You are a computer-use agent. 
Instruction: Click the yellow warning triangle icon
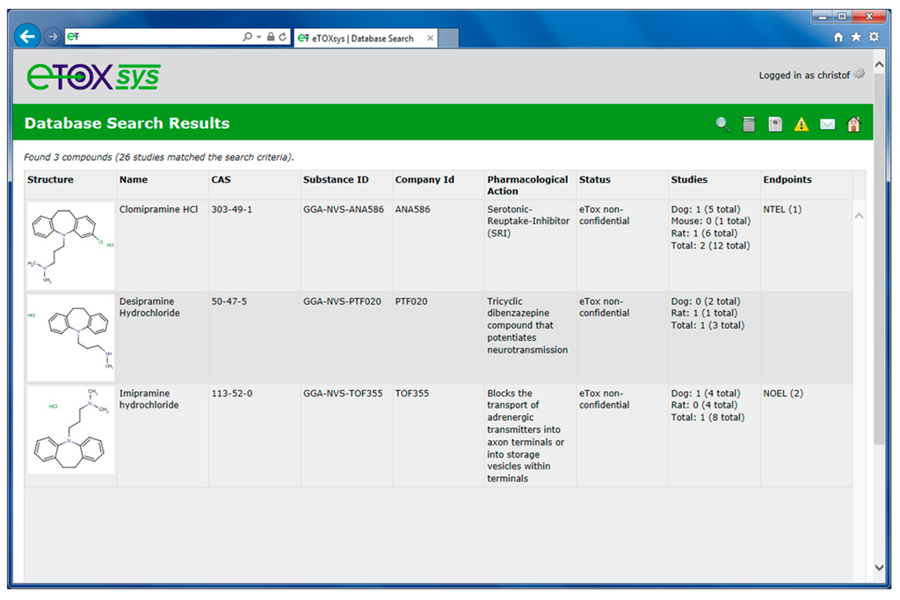click(x=801, y=125)
